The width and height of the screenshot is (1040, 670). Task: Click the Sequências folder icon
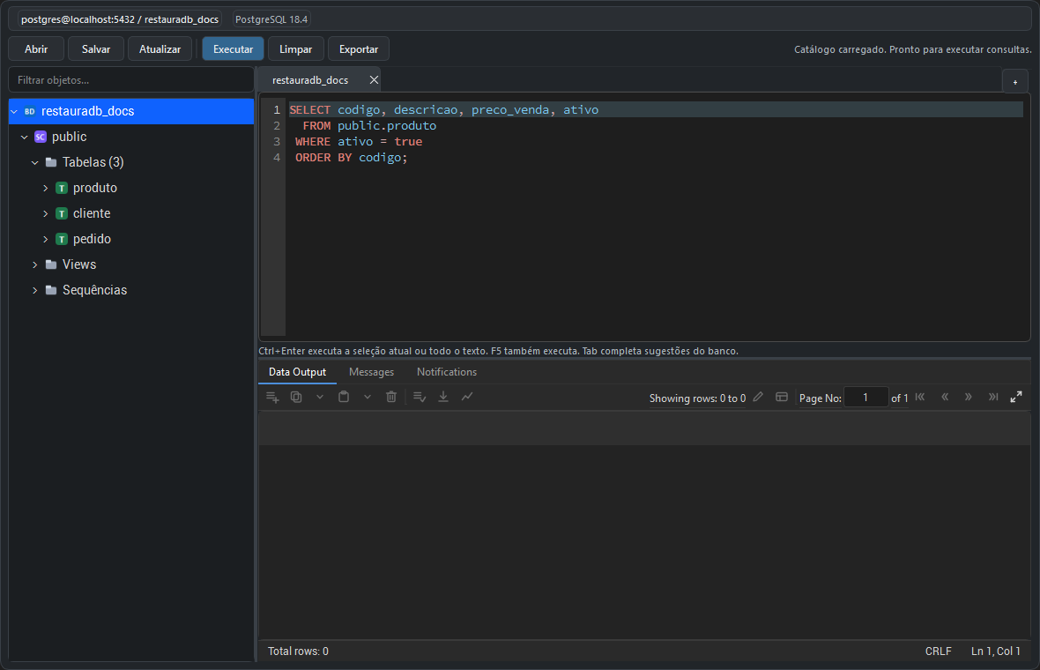pyautogui.click(x=51, y=291)
